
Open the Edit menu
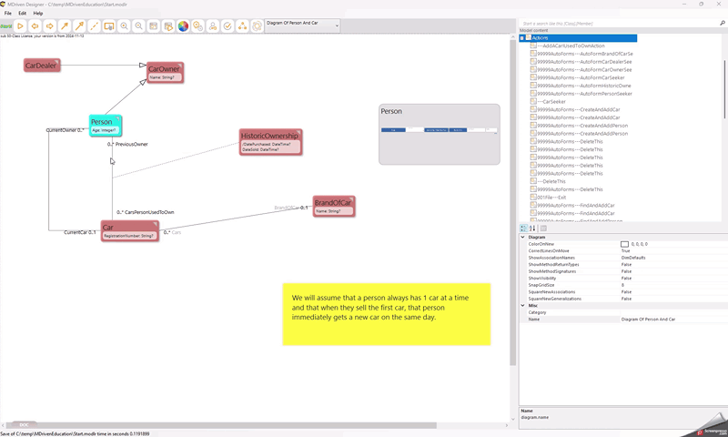(22, 14)
